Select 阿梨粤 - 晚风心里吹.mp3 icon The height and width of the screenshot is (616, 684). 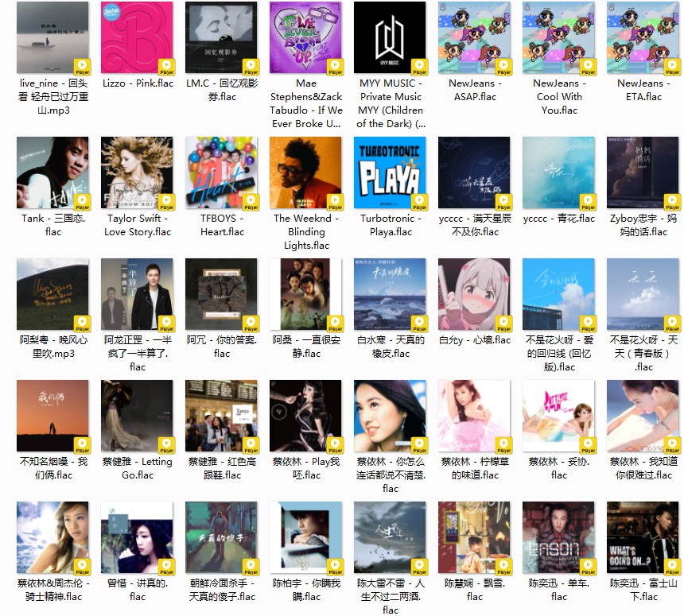pyautogui.click(x=52, y=294)
